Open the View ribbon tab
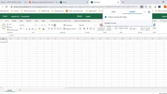Screen dimensions: 167x94 pos(36,21)
